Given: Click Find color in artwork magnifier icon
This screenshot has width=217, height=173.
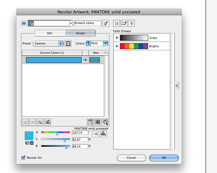Looking at the screenshot, I should pos(105,122).
